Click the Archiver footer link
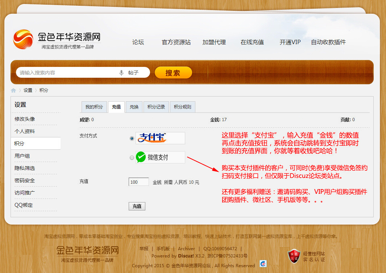Image resolution: width=386 pixels, height=273 pixels. point(186,249)
